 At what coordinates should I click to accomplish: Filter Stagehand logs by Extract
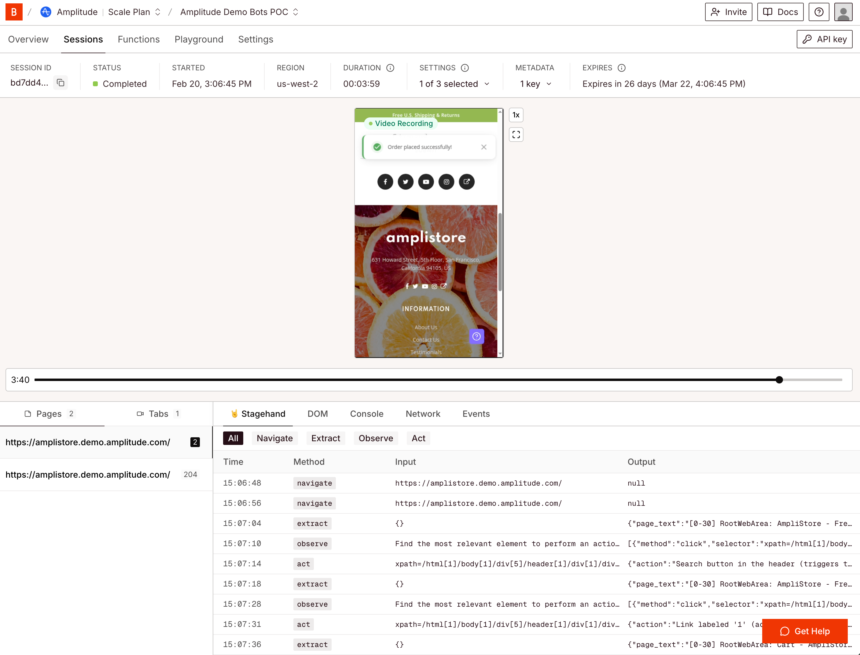(325, 438)
